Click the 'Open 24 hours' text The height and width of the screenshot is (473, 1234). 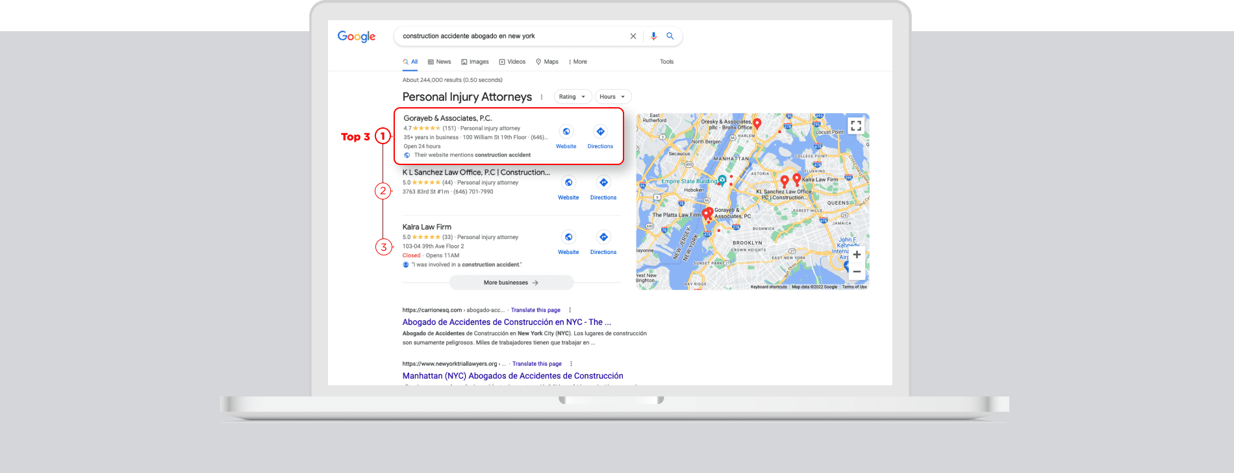click(422, 146)
